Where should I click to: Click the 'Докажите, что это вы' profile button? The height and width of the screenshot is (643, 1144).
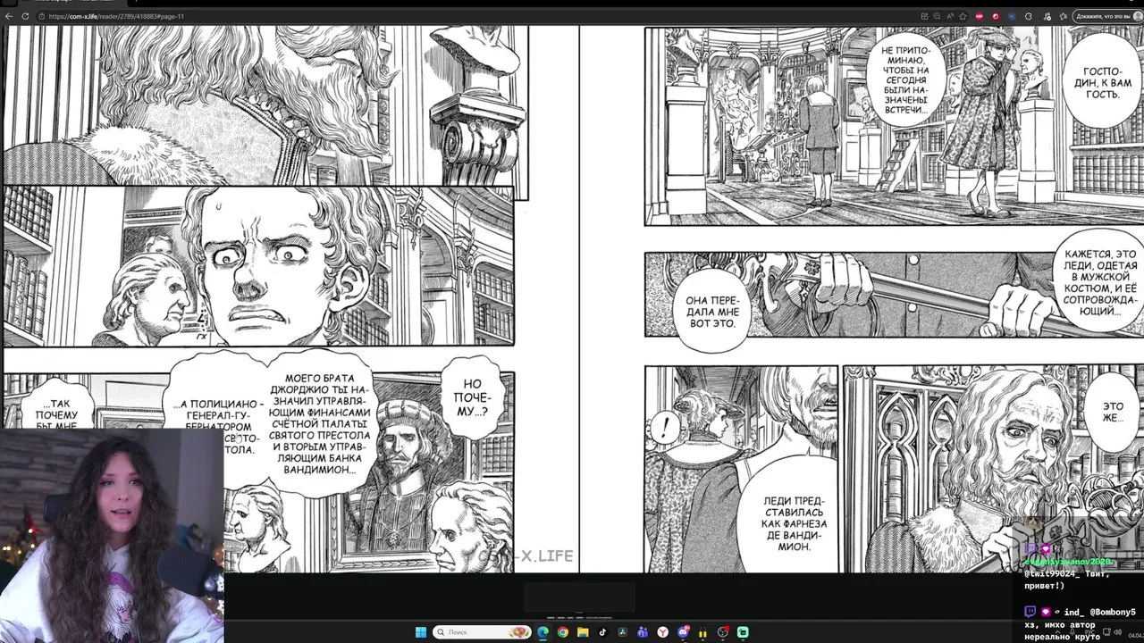pyautogui.click(x=1107, y=16)
